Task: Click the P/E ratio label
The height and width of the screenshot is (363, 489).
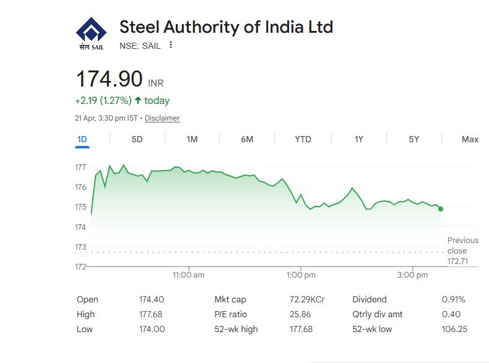Action: (x=230, y=314)
